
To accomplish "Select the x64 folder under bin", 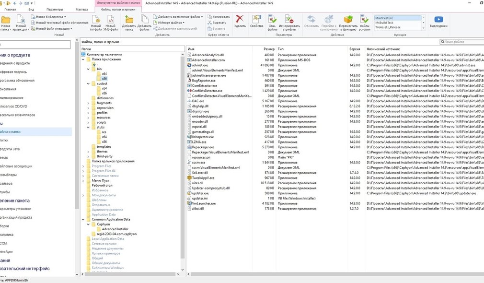I will coord(104,74).
